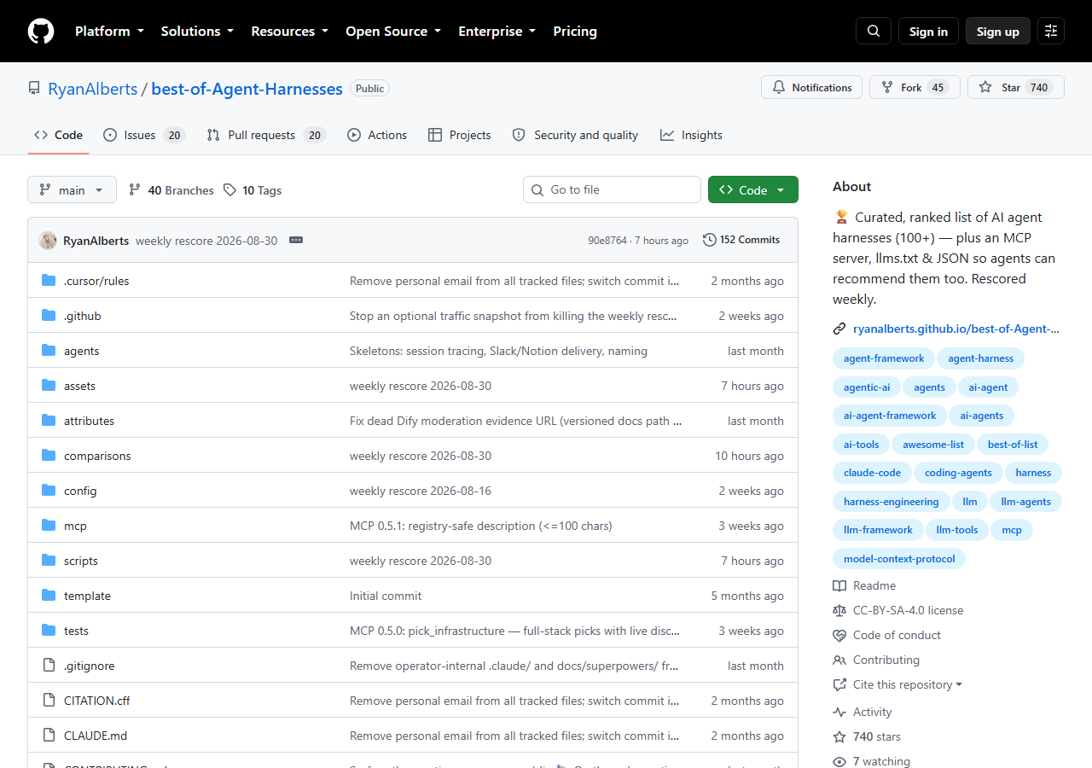This screenshot has width=1092, height=768.
Task: Click the Sign in button
Action: coord(928,31)
